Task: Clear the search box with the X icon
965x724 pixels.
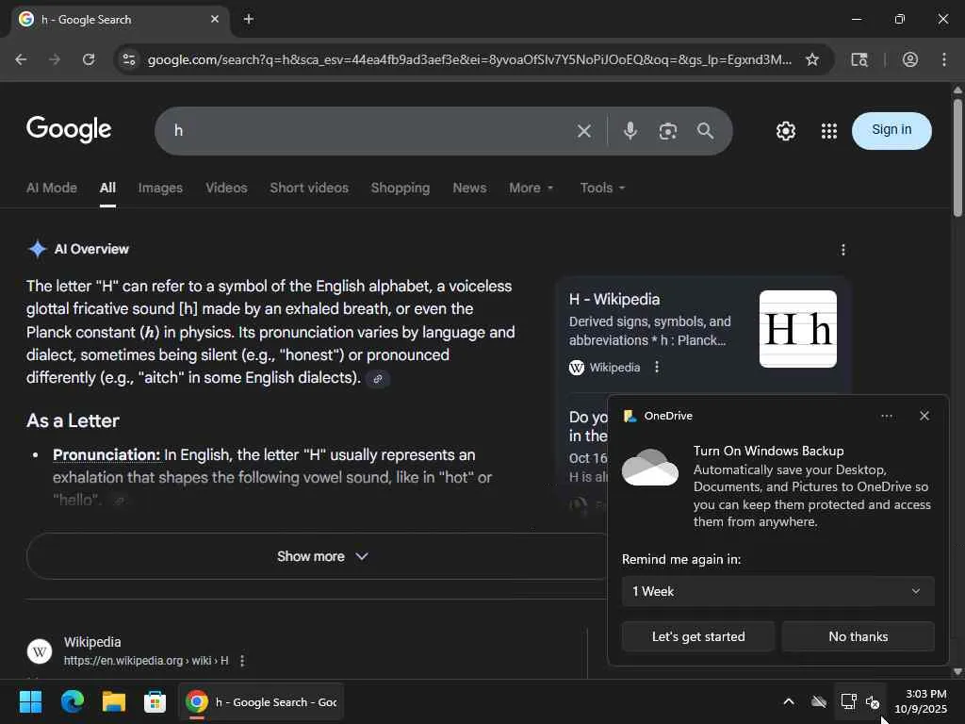Action: click(584, 130)
